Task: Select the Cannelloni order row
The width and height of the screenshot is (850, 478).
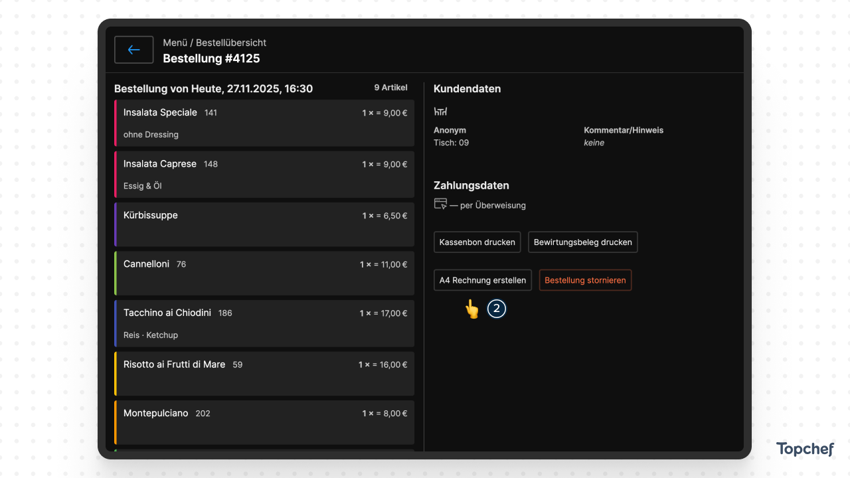Action: click(x=264, y=273)
